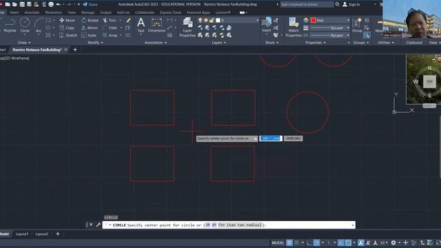Toggle snap mode in status bar
Screen dimensions: 441x248
tap(297, 242)
